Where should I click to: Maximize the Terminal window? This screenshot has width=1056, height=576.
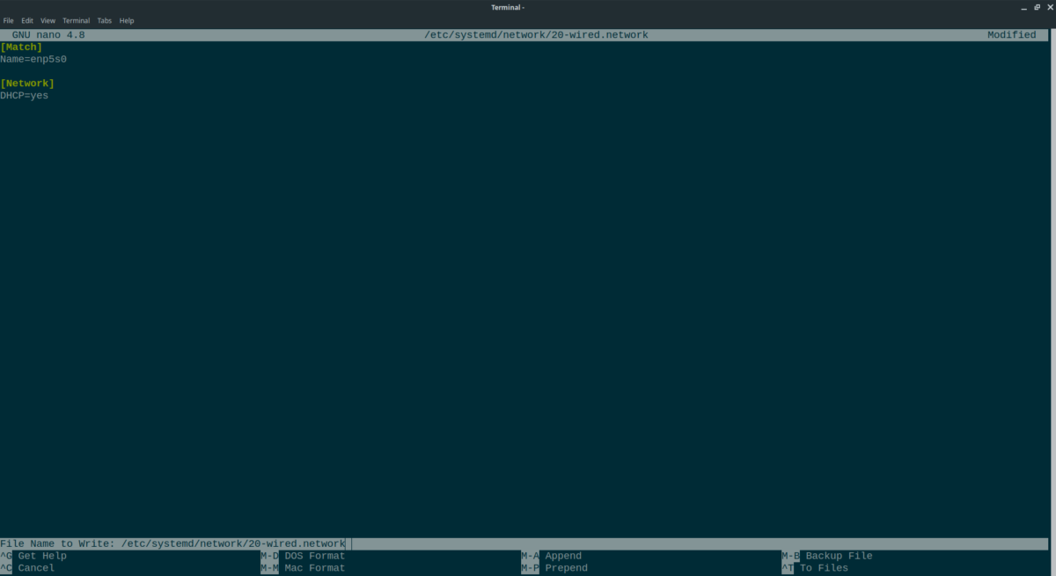1037,7
